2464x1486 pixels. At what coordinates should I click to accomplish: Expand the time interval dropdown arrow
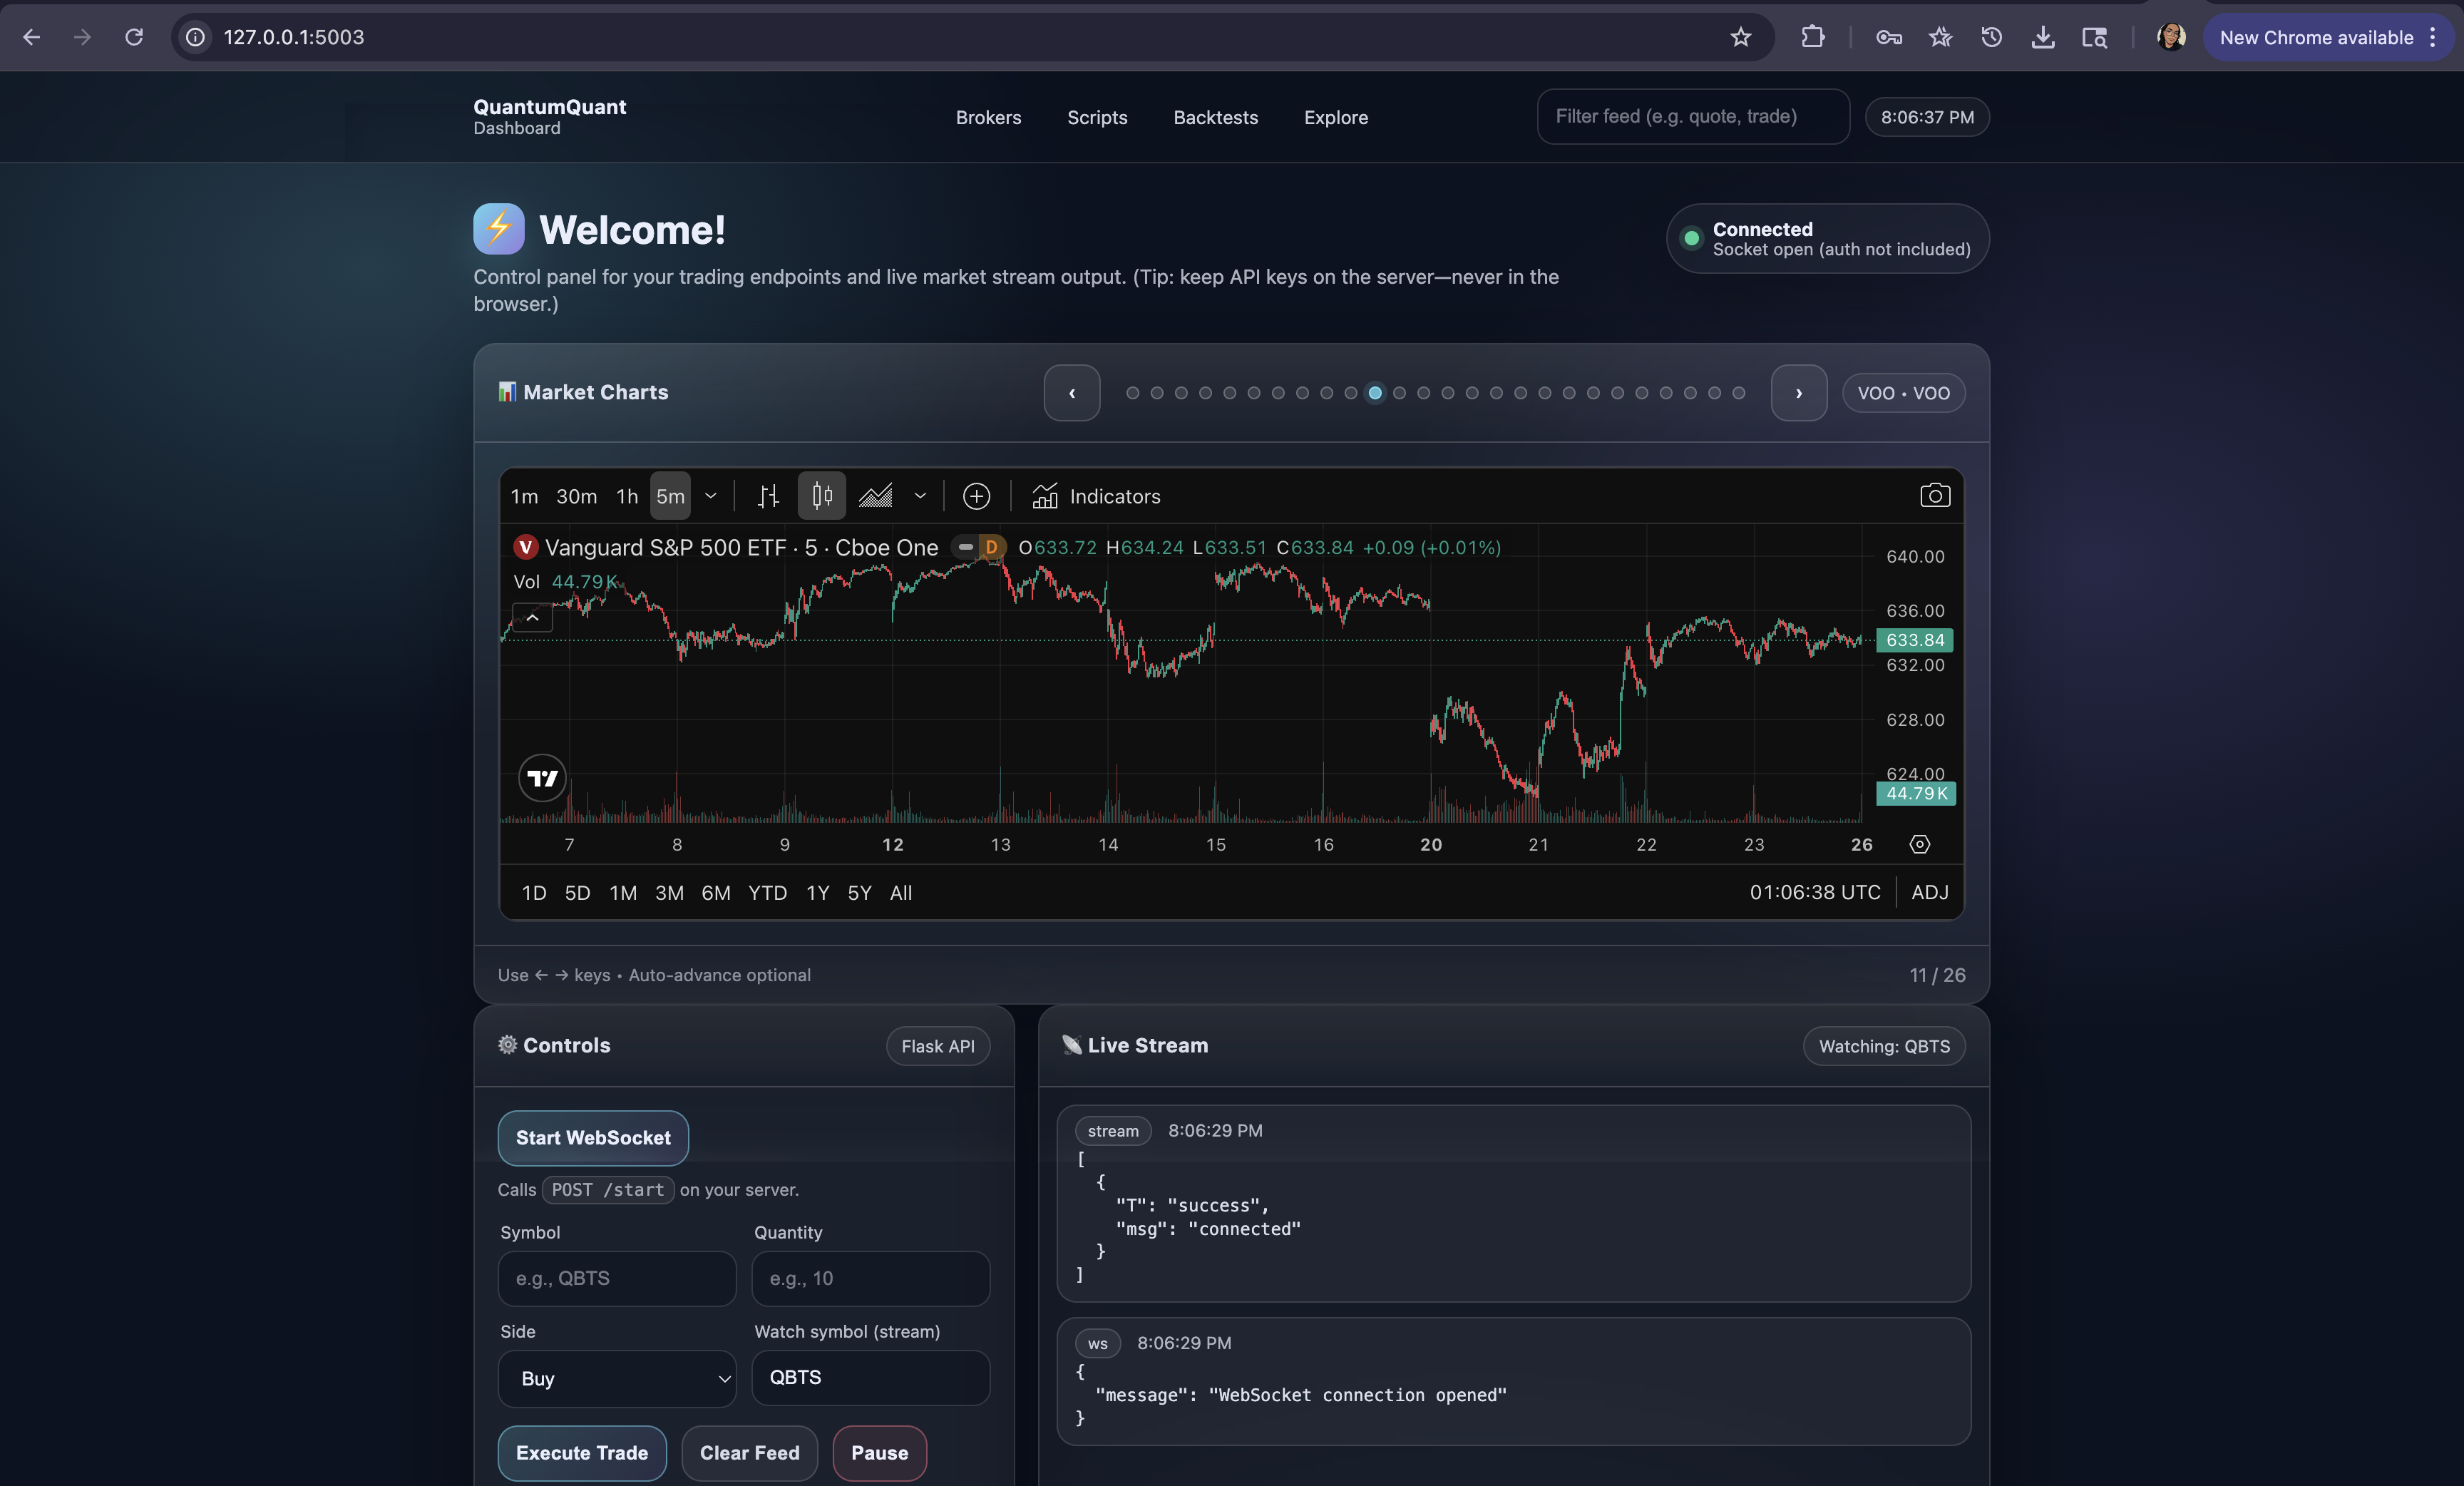click(x=711, y=496)
